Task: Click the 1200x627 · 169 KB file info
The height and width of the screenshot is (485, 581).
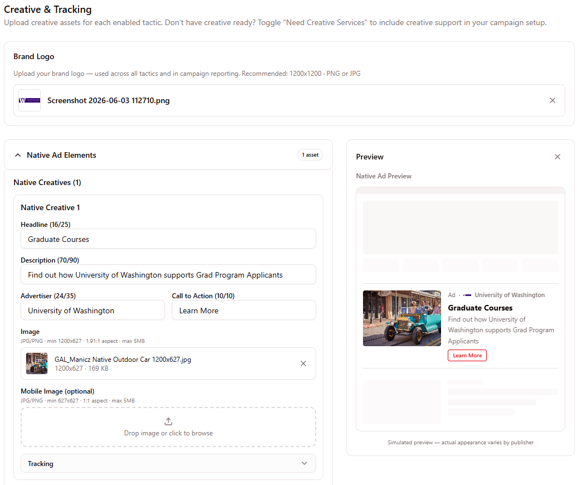Action: point(81,368)
